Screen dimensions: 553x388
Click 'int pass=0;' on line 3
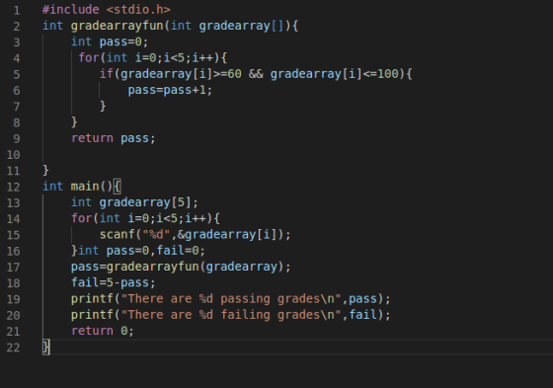110,42
